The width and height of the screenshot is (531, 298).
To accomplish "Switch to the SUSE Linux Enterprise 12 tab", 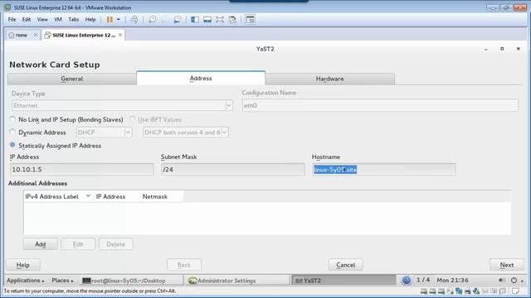I will [83, 35].
